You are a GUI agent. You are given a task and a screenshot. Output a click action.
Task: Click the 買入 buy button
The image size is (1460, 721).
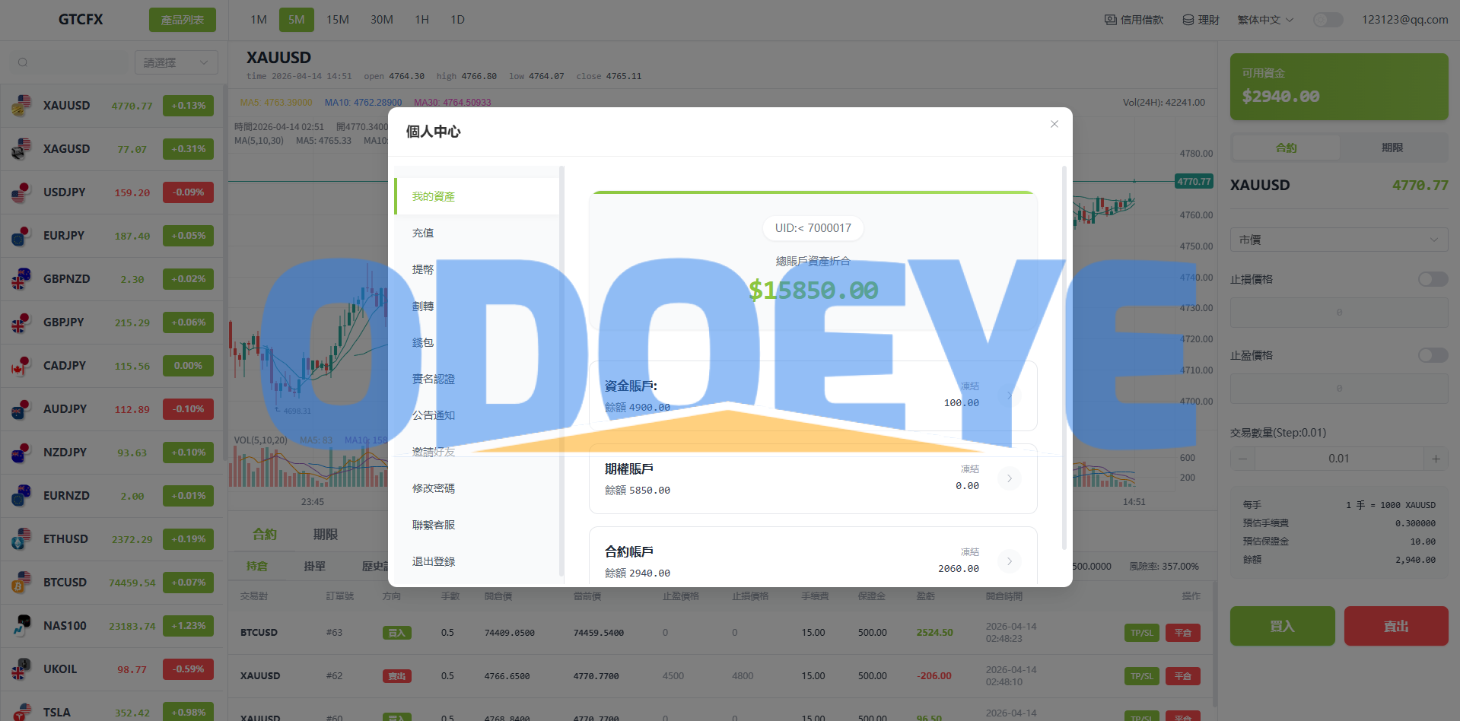tap(1282, 626)
